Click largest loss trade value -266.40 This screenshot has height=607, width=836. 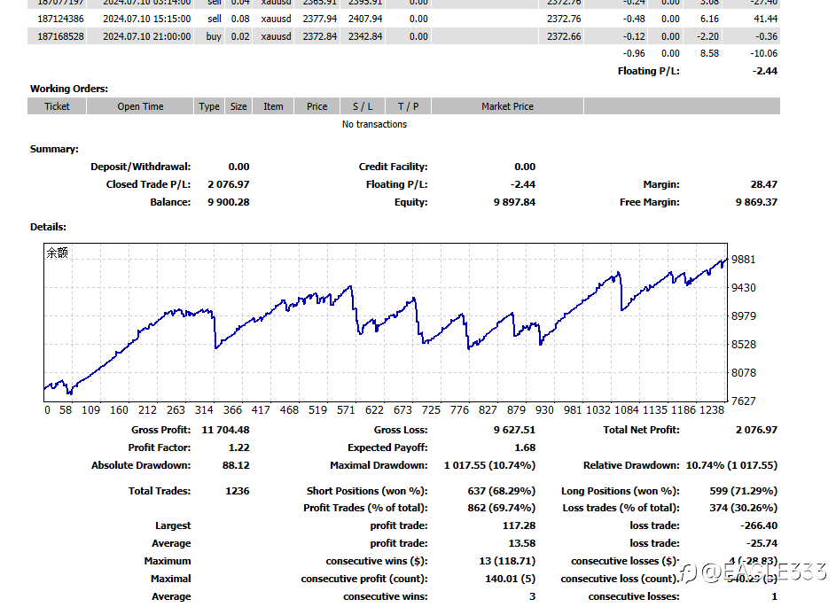click(759, 525)
